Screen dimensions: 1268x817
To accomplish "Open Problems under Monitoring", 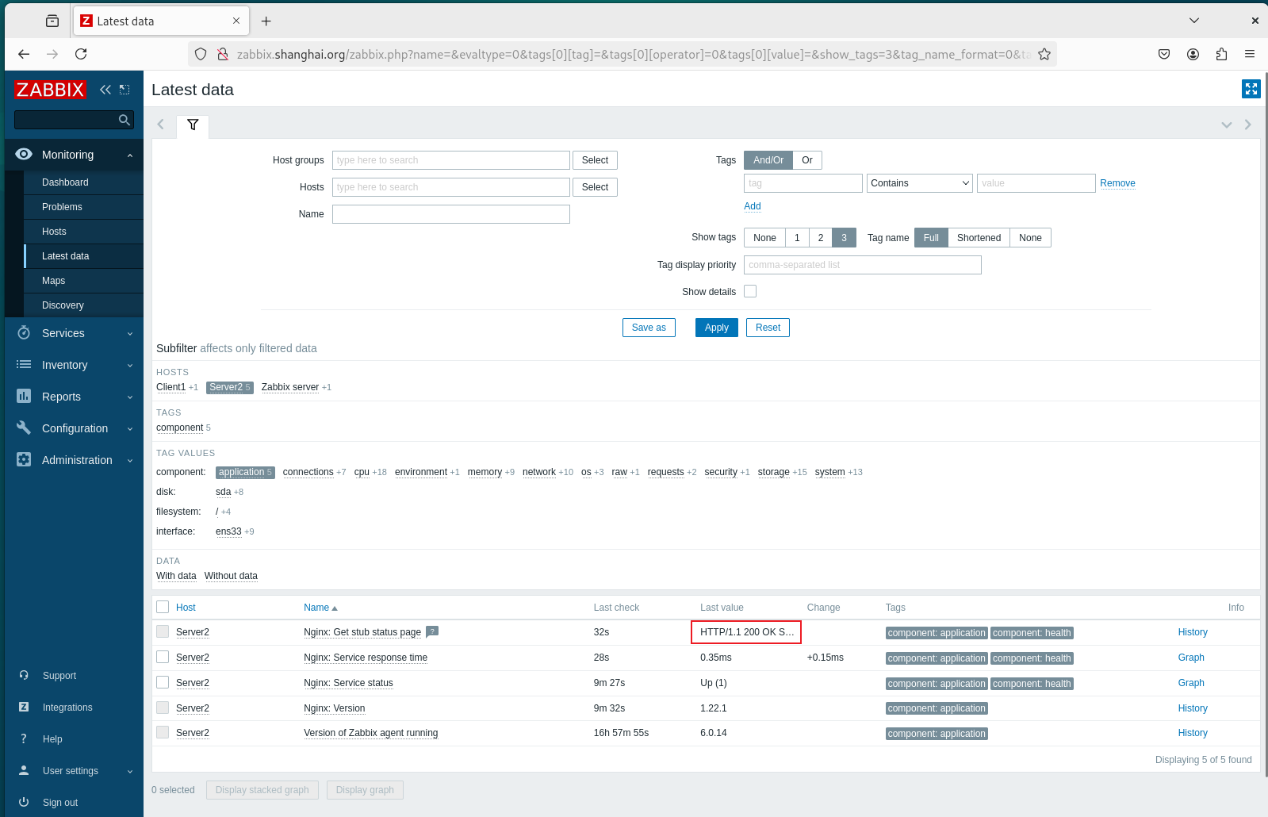I will [x=62, y=207].
